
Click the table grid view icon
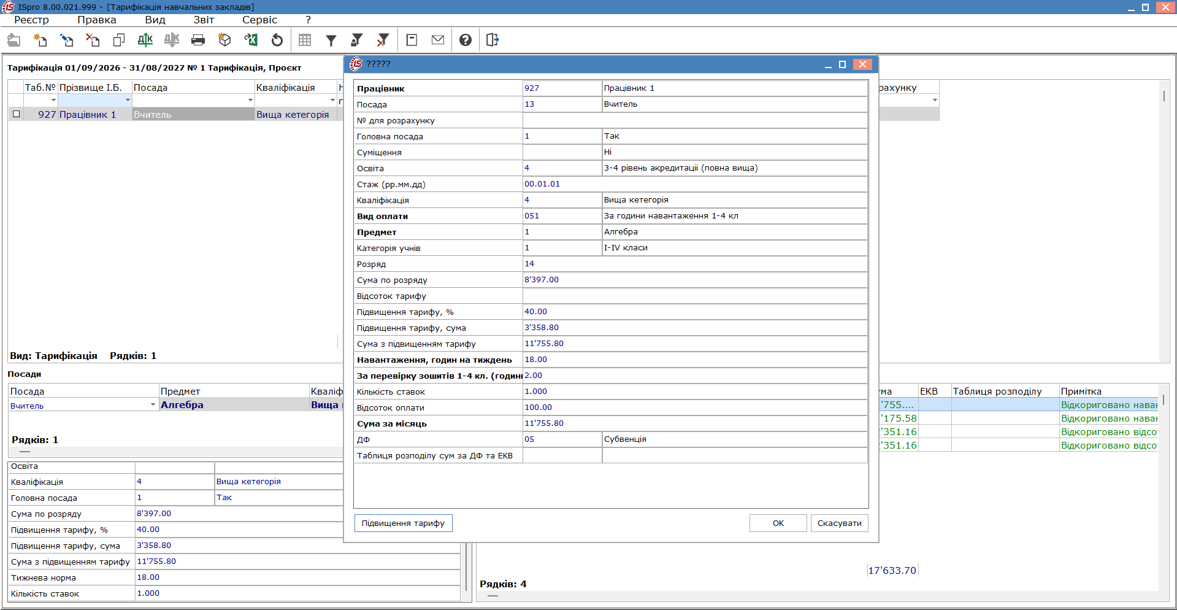point(305,41)
